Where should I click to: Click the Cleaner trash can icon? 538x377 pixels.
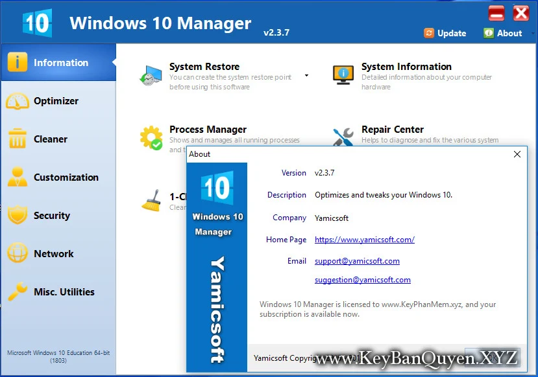pyautogui.click(x=17, y=139)
